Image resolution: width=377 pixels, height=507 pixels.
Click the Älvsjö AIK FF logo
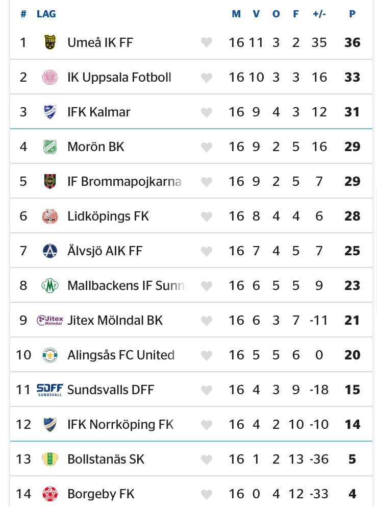pyautogui.click(x=50, y=251)
